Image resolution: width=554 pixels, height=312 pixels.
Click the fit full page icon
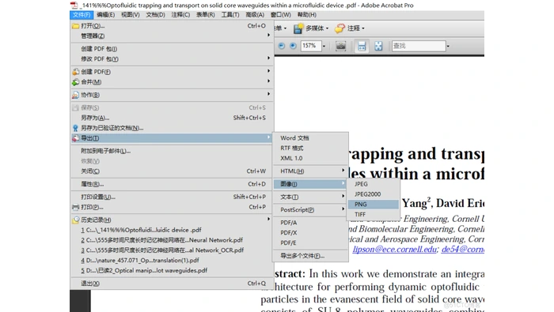pos(378,46)
